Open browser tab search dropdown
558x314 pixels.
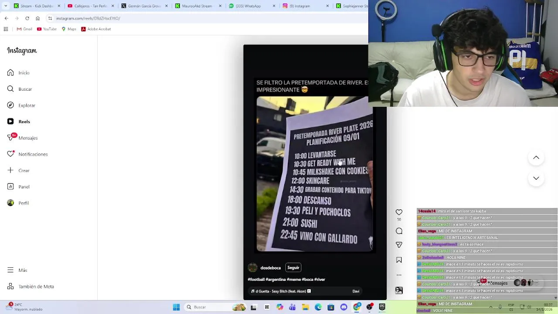click(x=6, y=6)
